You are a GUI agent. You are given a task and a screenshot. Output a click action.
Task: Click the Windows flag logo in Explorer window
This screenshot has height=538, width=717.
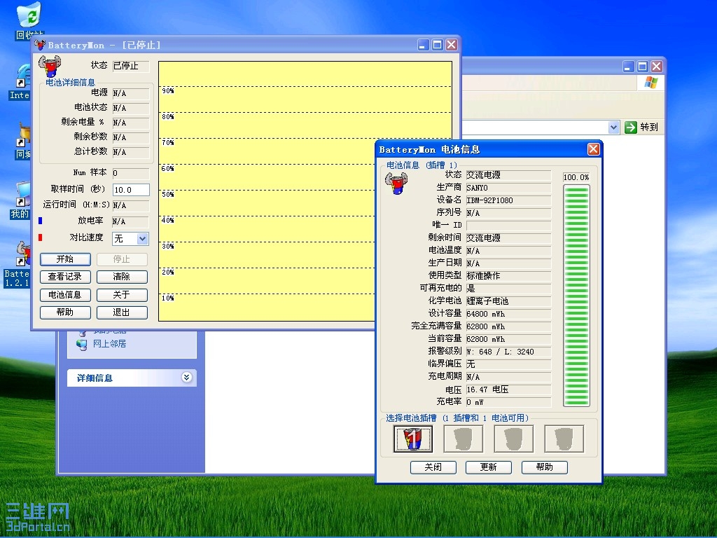[650, 83]
